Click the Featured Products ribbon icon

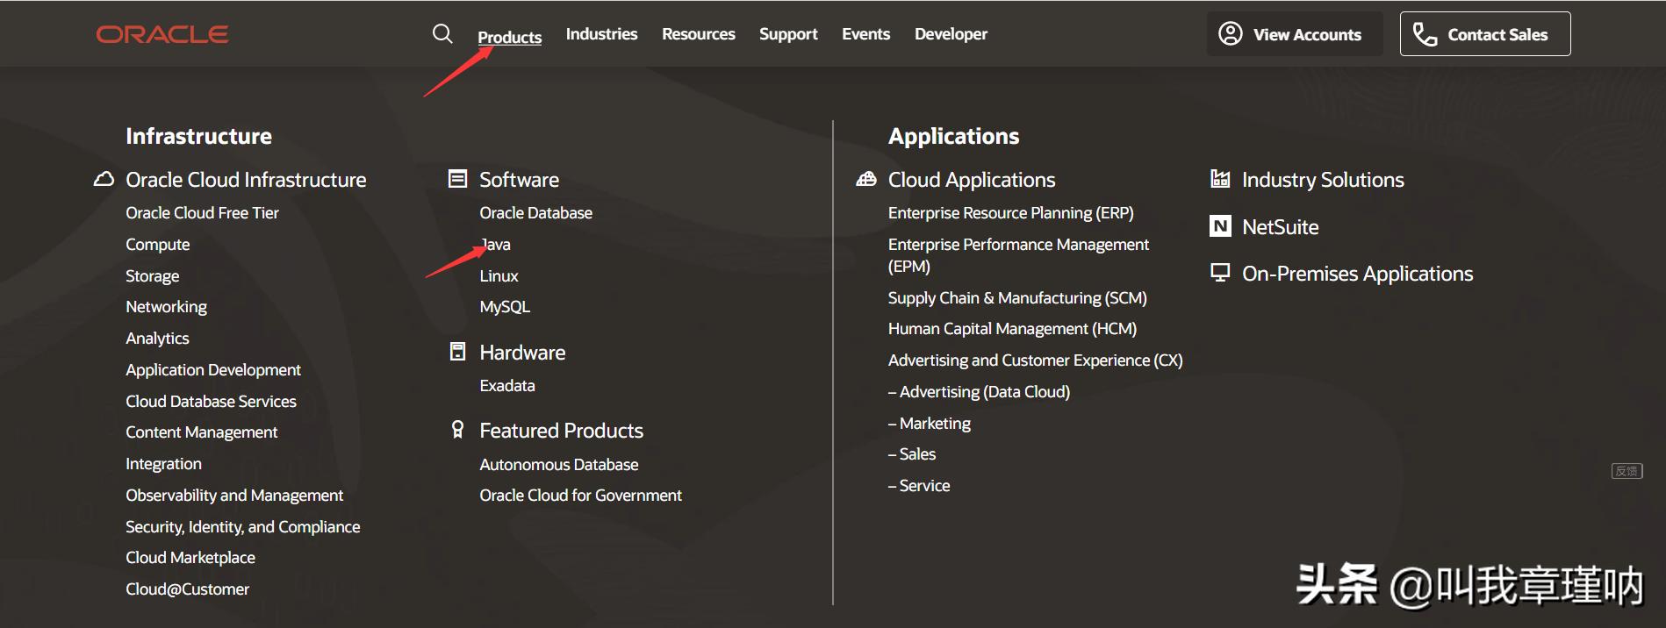tap(457, 430)
